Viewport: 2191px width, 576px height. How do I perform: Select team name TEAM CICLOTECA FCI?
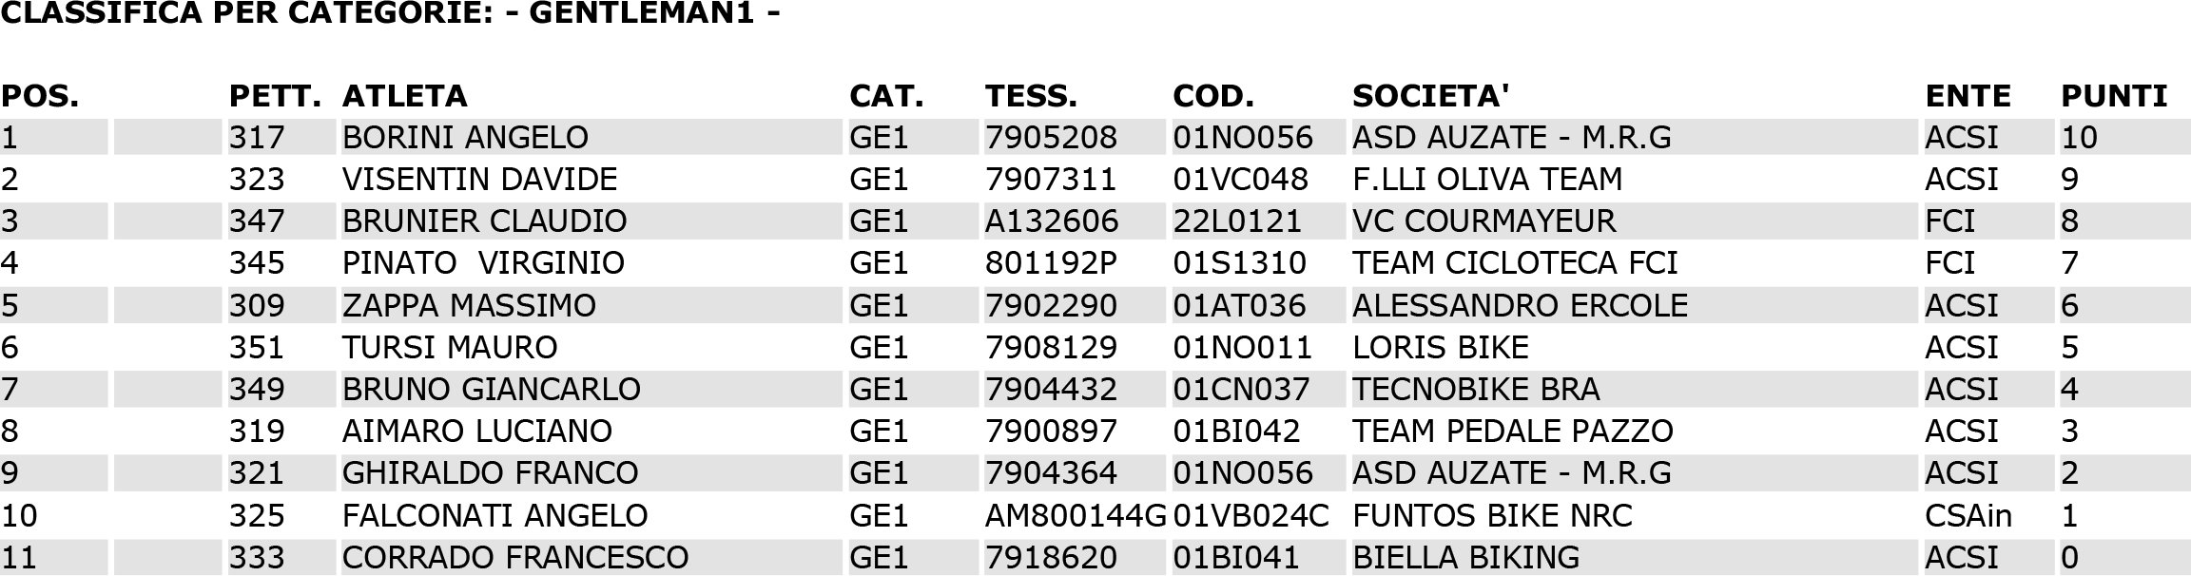[x=1515, y=263]
